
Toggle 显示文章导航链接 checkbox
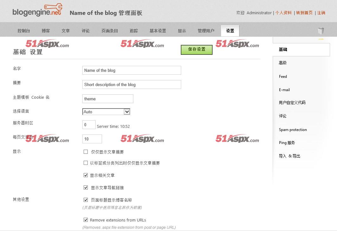coord(86,187)
